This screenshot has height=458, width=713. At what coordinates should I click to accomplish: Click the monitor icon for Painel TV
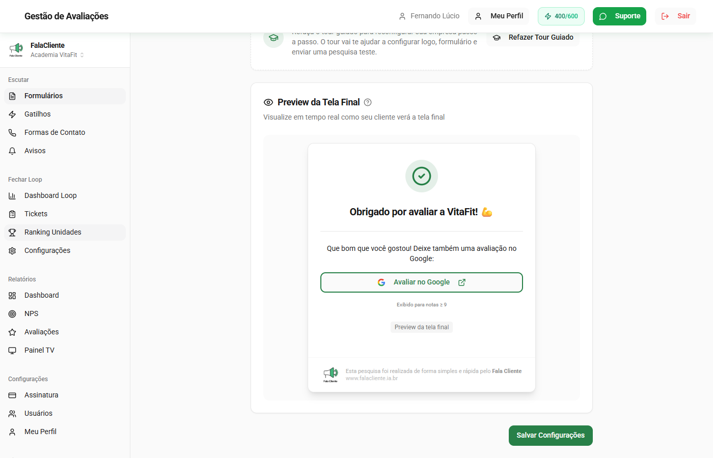[x=12, y=351]
